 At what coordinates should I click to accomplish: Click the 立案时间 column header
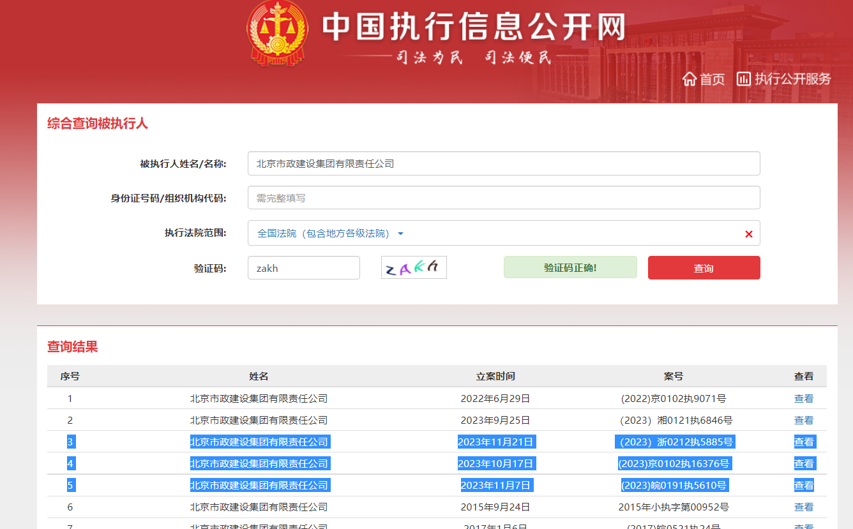tap(495, 376)
